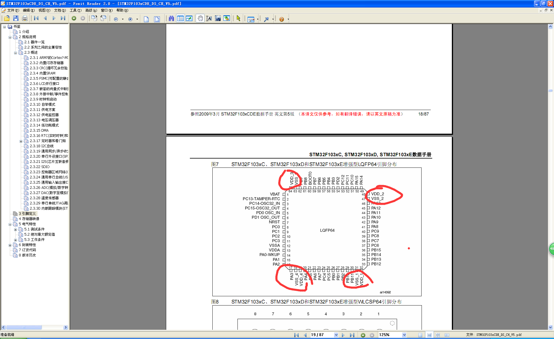554x339 pixels.
Task: Select the yellow arrow annotation selection tool
Action: 238,18
